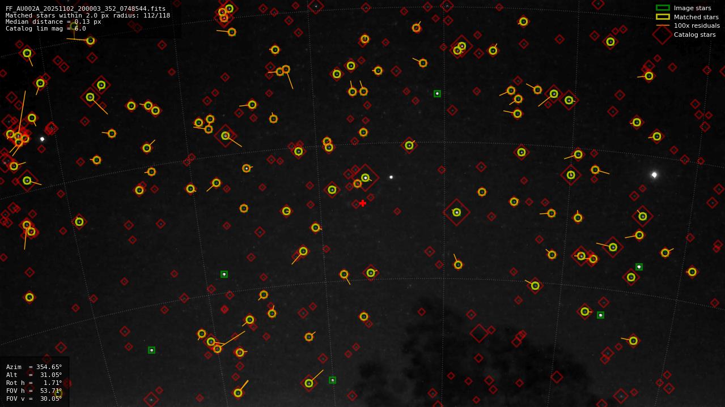Click the 'FOV h = 53.71°' readout

click(x=34, y=391)
